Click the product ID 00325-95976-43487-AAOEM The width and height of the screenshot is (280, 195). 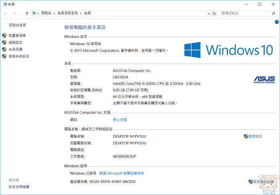click(x=112, y=182)
